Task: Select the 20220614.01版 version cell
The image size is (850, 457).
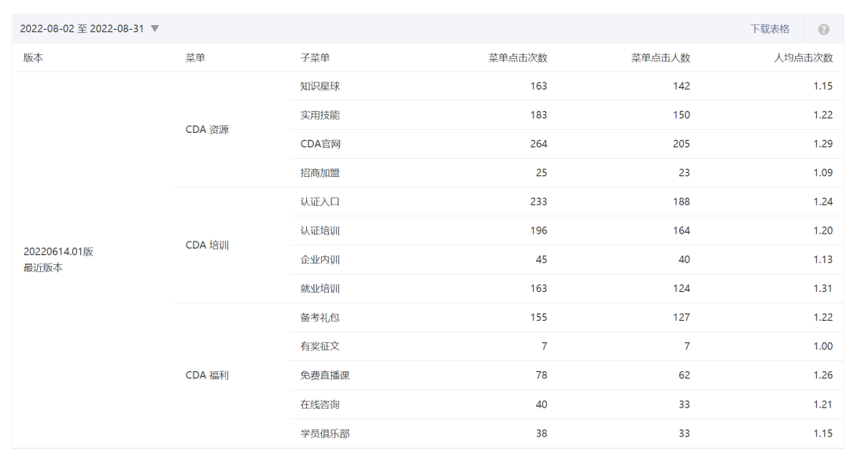Action: tap(58, 251)
